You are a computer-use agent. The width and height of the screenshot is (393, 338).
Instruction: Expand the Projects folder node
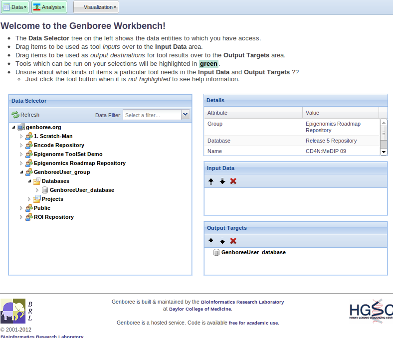[29, 199]
